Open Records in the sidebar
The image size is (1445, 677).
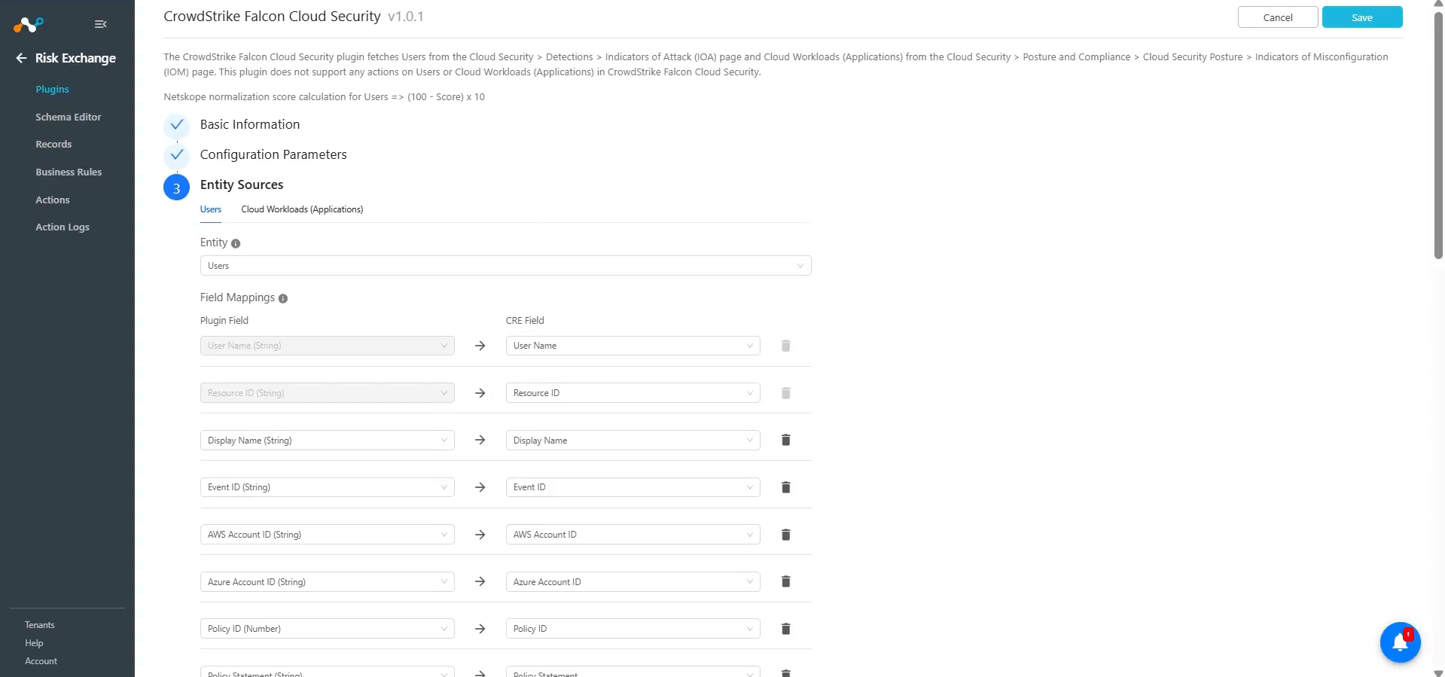(x=53, y=144)
